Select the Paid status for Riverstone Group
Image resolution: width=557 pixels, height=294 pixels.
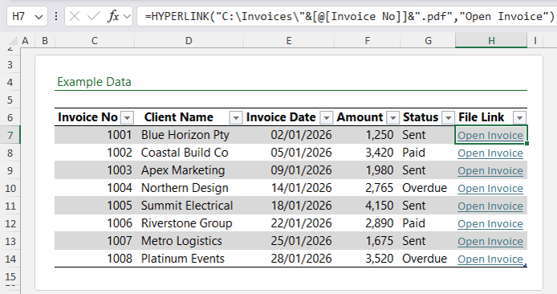click(x=428, y=223)
